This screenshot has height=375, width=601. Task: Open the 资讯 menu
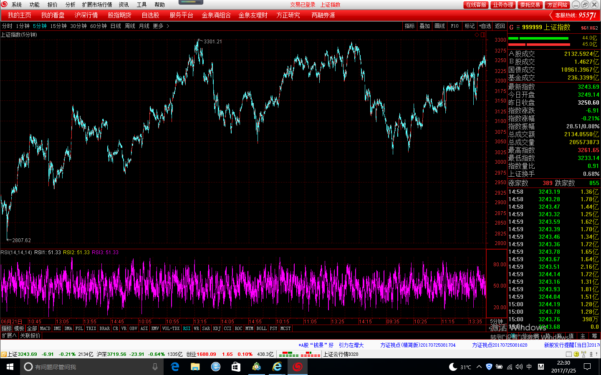pos(124,5)
